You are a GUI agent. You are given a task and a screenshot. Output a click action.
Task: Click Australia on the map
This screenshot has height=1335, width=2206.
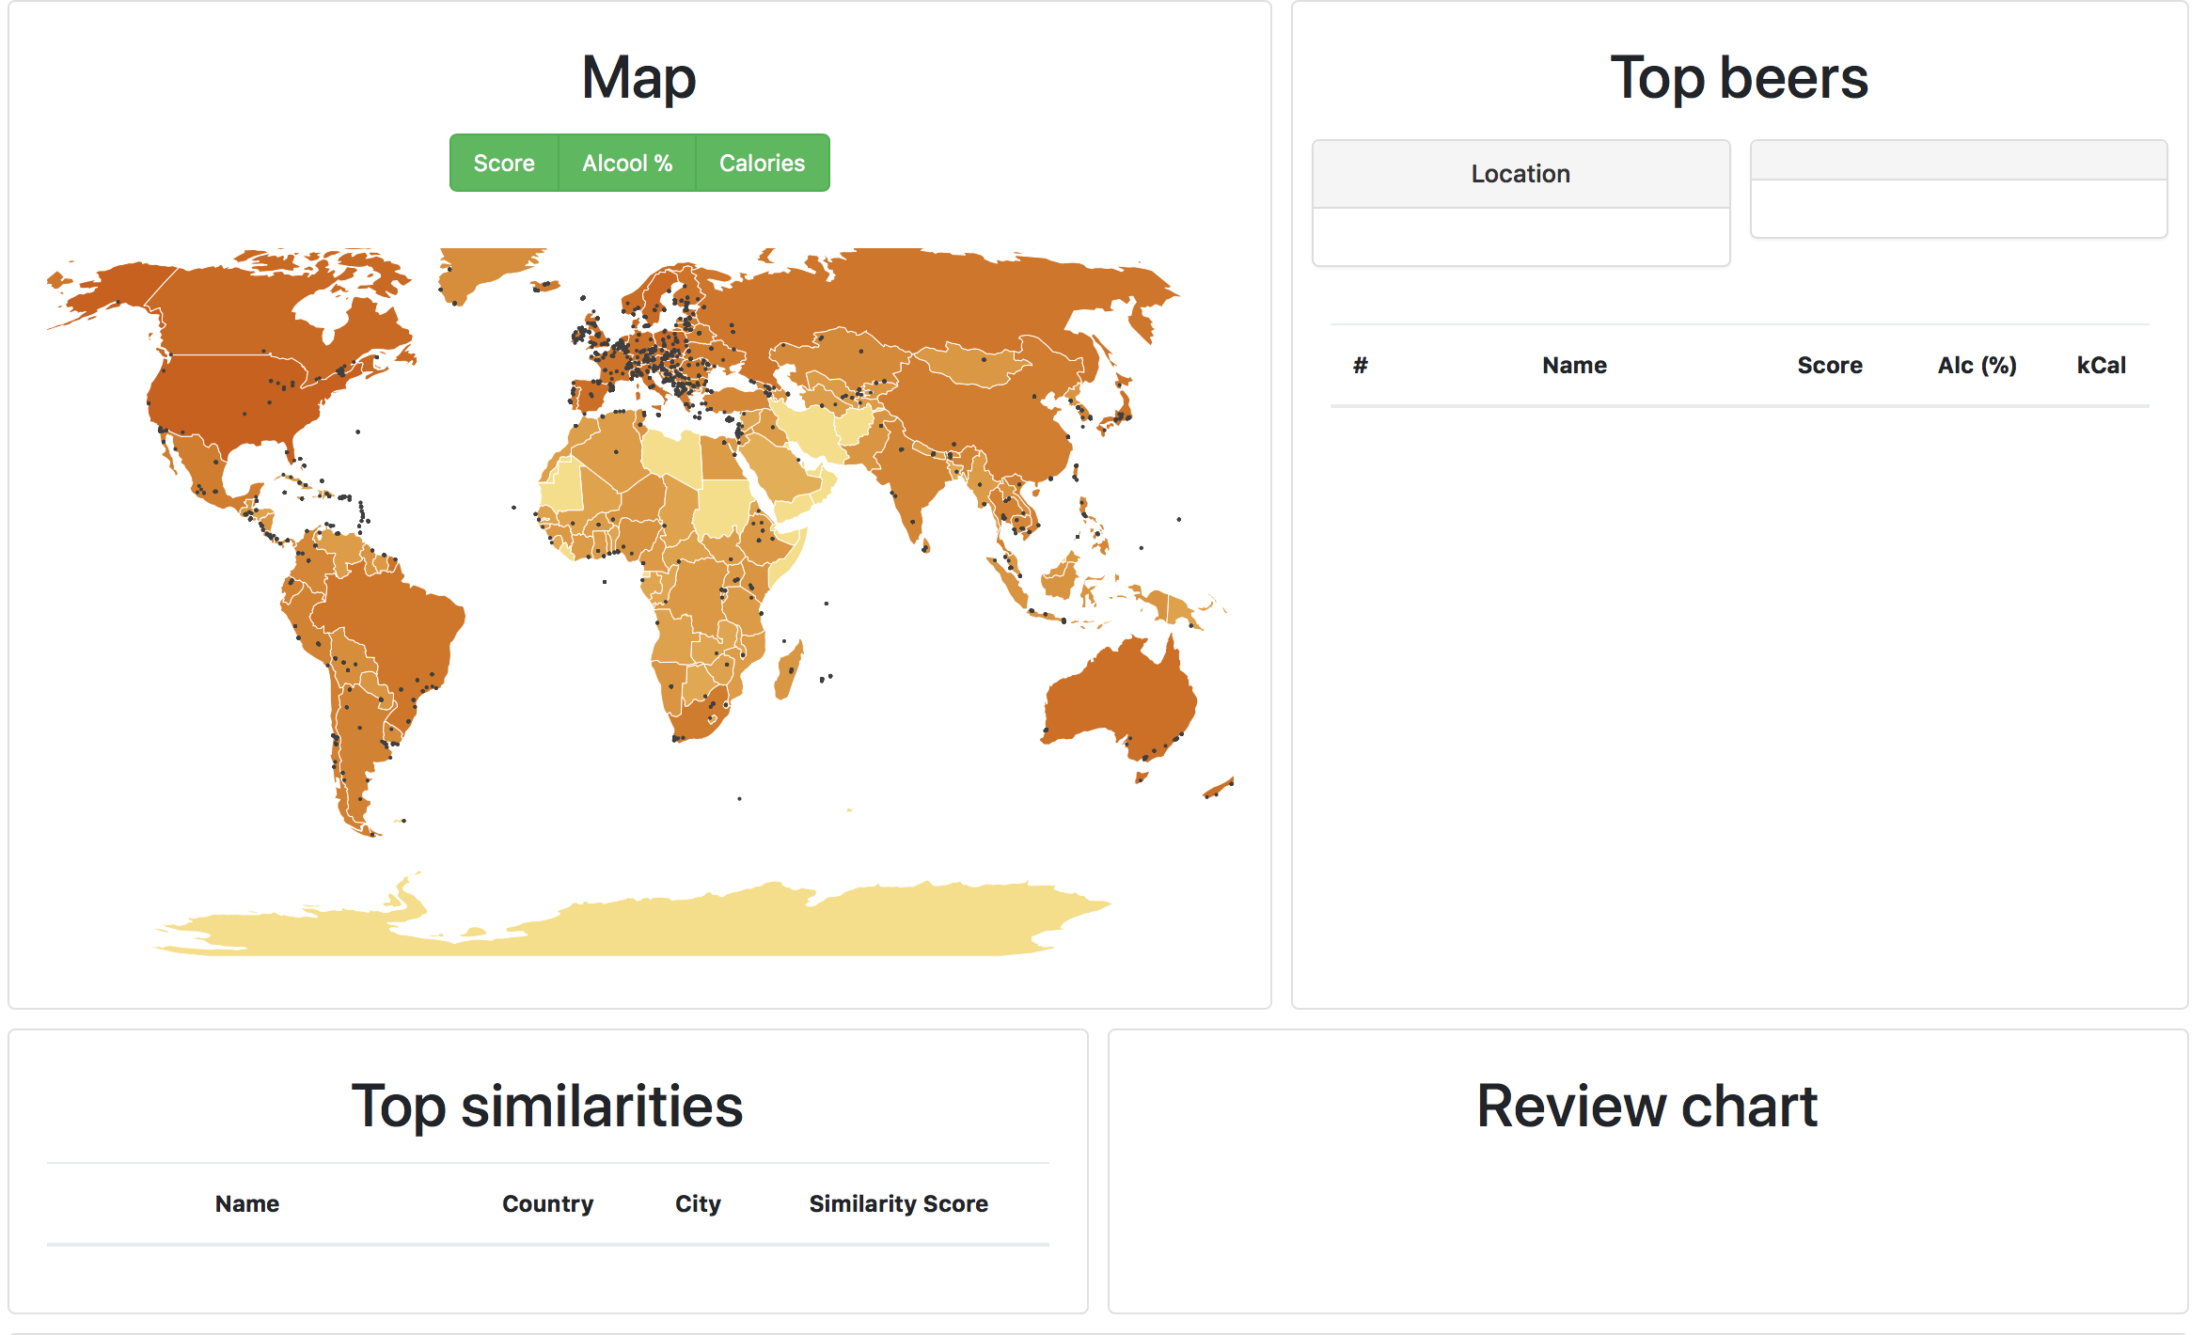coord(1124,696)
